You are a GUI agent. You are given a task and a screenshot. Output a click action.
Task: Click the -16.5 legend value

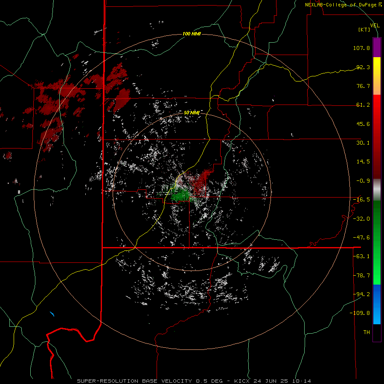coord(361,200)
